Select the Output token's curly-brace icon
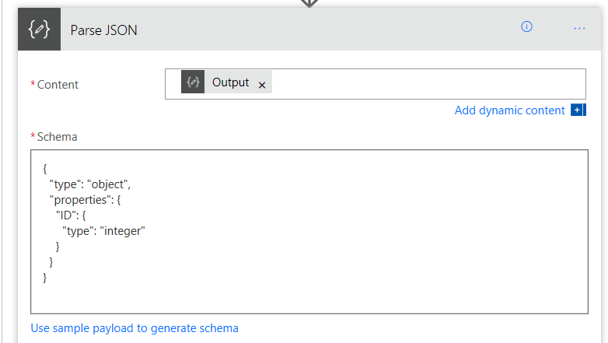 tap(193, 82)
